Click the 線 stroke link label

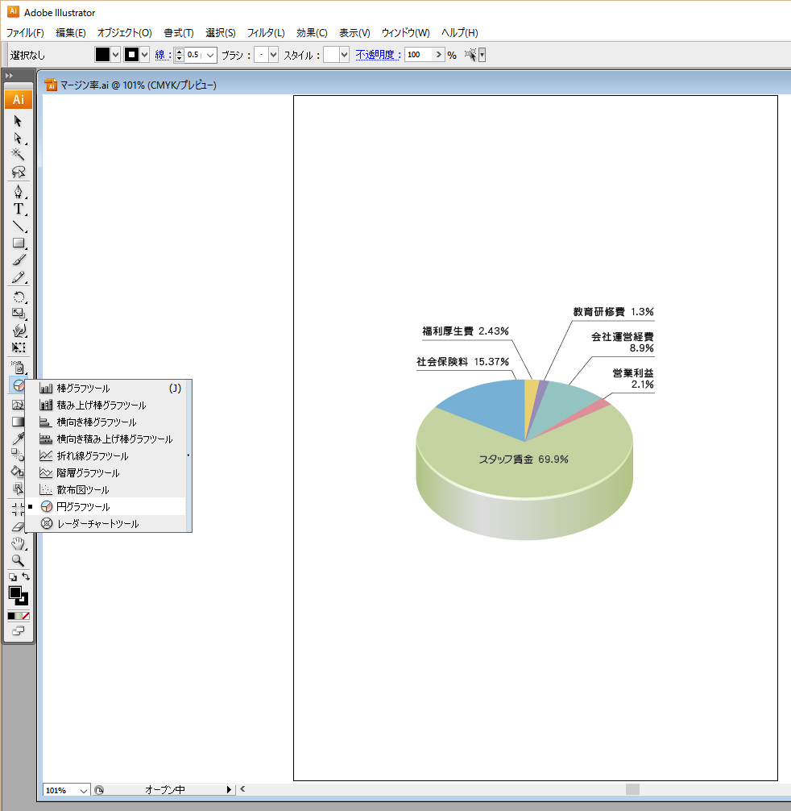[x=163, y=55]
